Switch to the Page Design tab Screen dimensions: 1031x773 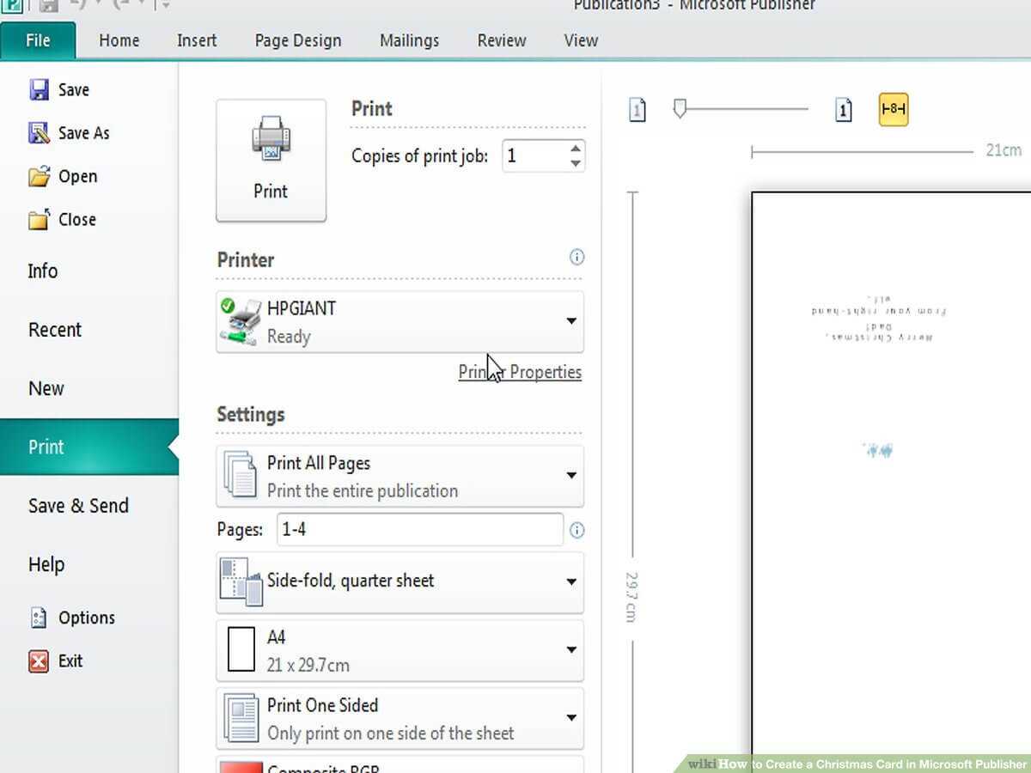point(297,40)
